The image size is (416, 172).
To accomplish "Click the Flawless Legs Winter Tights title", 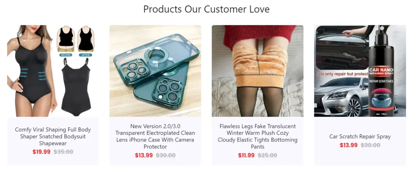I will click(x=258, y=136).
